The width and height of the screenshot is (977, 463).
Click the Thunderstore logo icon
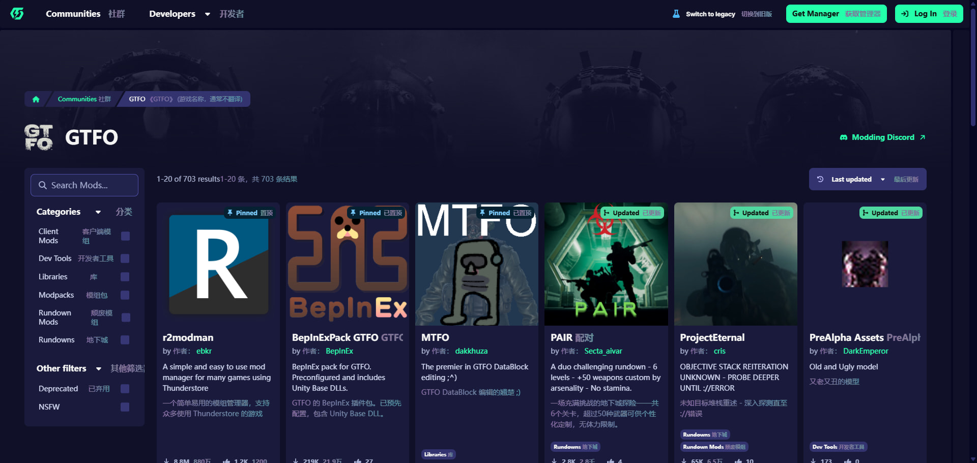click(x=17, y=14)
